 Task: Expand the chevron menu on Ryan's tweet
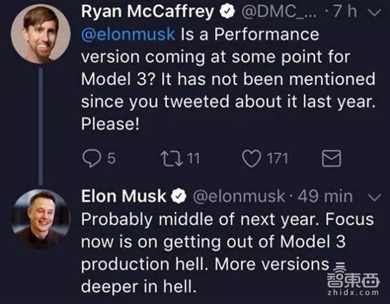(x=376, y=12)
